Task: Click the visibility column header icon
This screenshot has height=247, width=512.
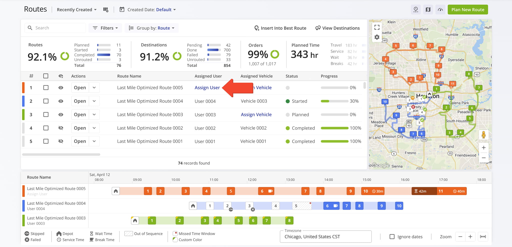Action: 61,76
